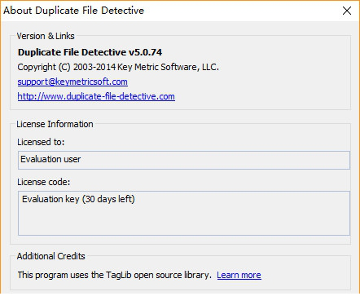The width and height of the screenshot is (360, 305).
Task: Click the About Duplicate File Detective title
Action: pyautogui.click(x=73, y=11)
